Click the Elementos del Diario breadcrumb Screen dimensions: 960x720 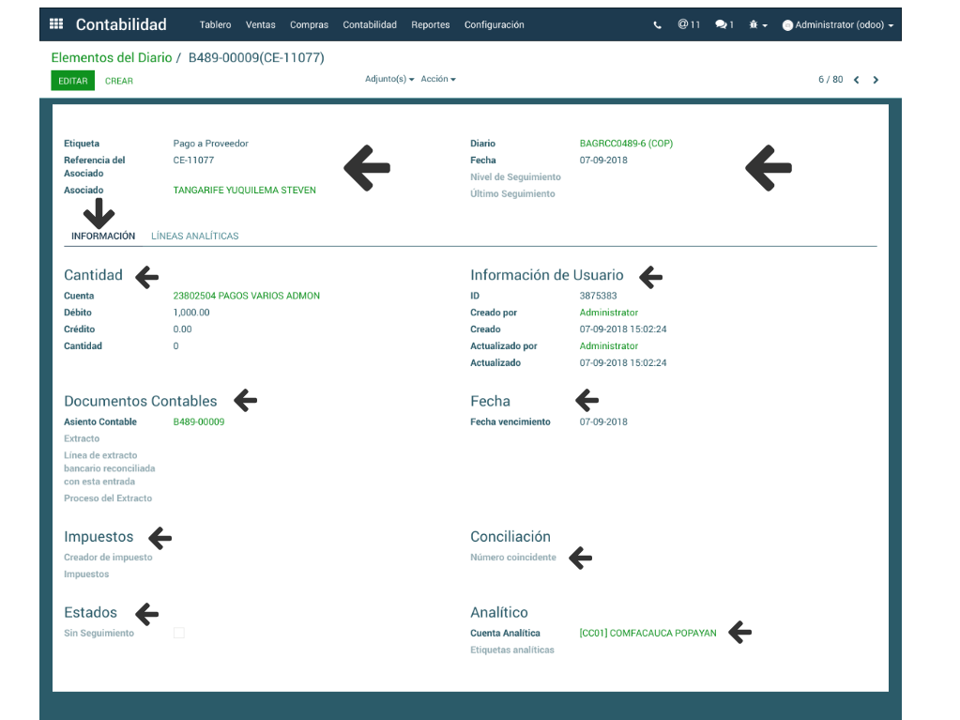click(112, 58)
